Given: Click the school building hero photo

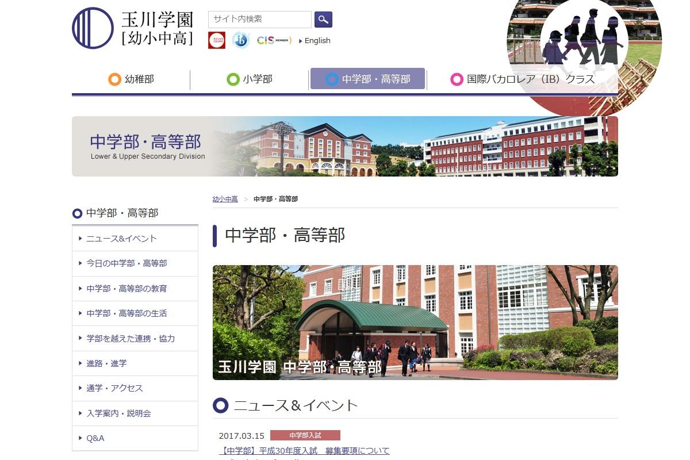Looking at the screenshot, I should click(415, 322).
